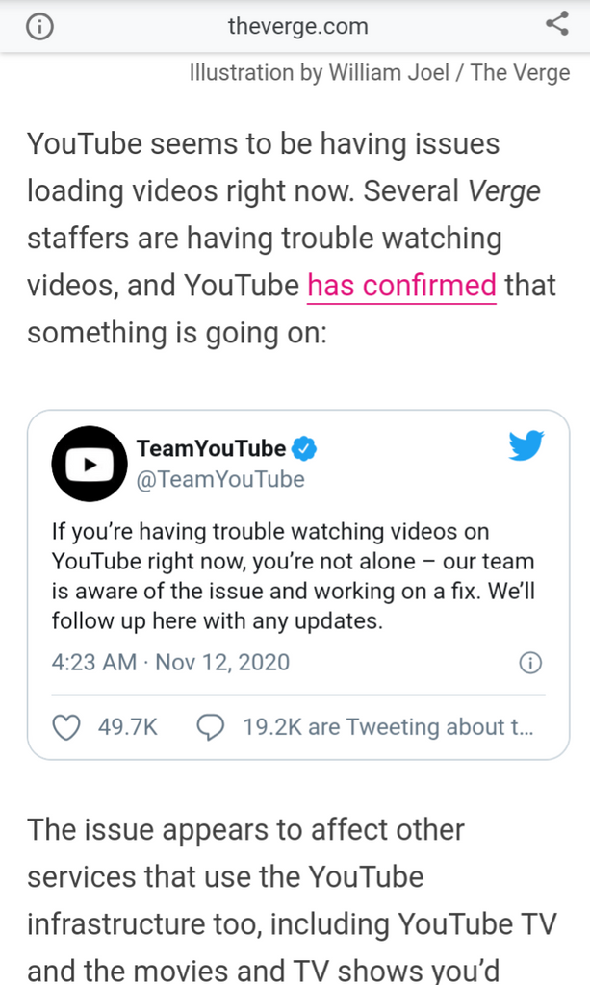This screenshot has height=985, width=590.
Task: Click the verified badge beside TeamYouTube
Action: click(305, 448)
